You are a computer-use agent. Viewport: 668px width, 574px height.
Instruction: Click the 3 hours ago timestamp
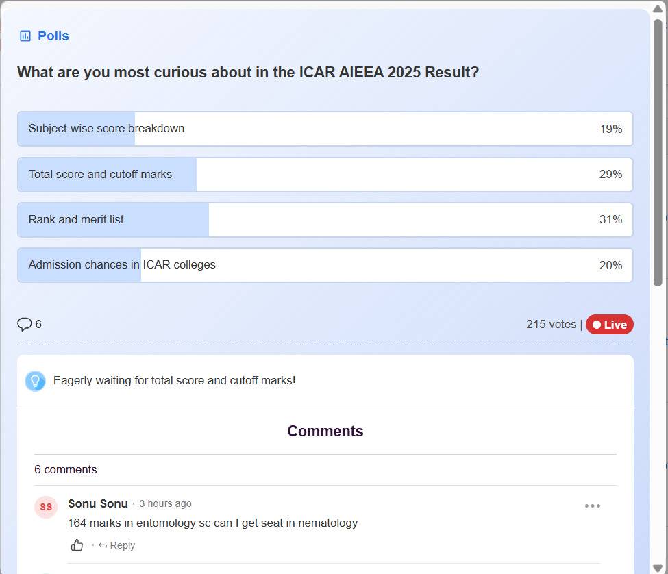coord(165,503)
